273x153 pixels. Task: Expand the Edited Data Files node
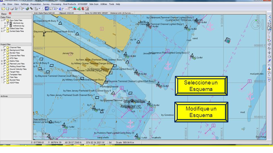coord(2,28)
